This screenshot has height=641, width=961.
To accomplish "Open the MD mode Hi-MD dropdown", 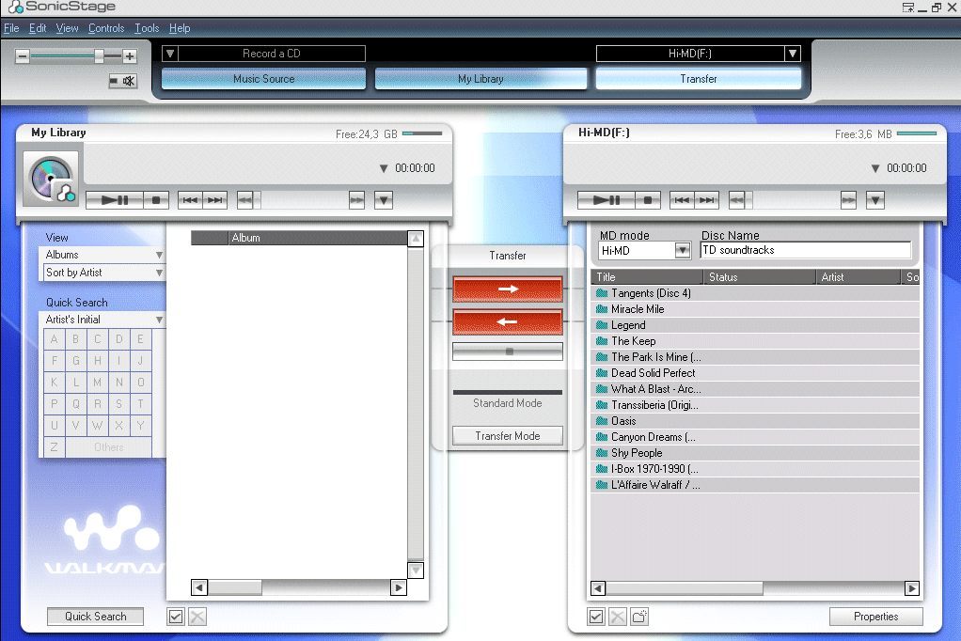I will (x=682, y=250).
